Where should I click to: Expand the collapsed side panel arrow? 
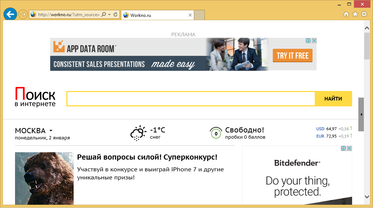(x=361, y=114)
